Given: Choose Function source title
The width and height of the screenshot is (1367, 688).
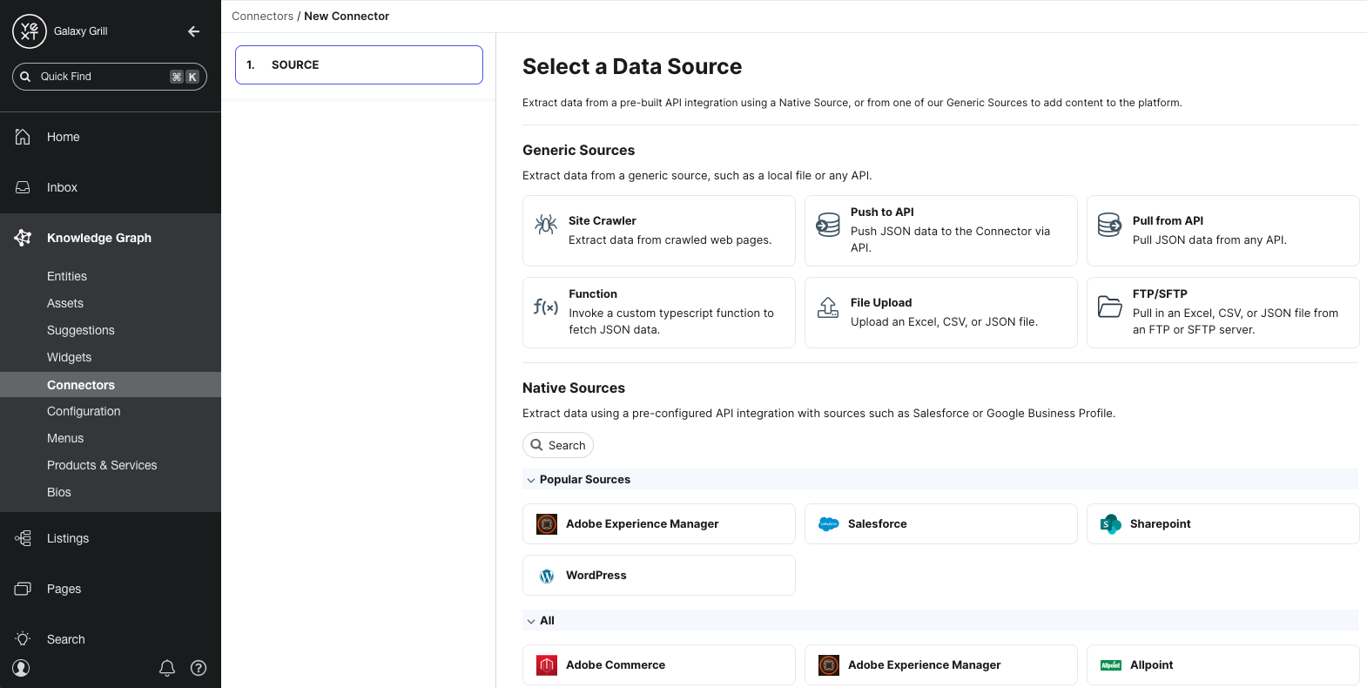Looking at the screenshot, I should (x=593, y=293).
